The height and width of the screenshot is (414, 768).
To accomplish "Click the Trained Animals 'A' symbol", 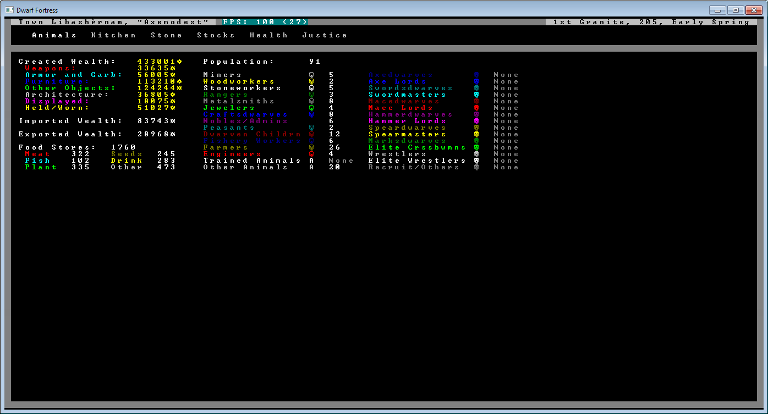I will pyautogui.click(x=311, y=161).
